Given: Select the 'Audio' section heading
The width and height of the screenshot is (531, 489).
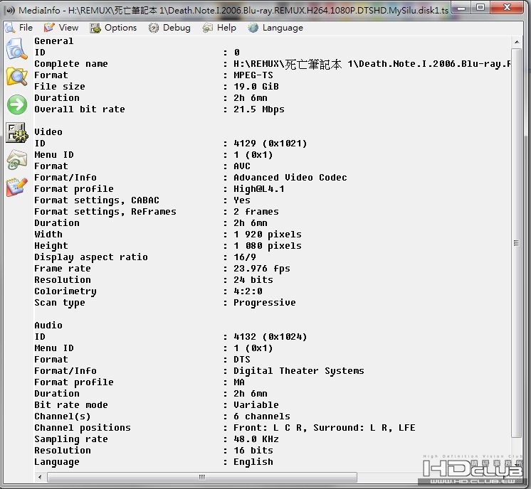Looking at the screenshot, I should tap(48, 326).
